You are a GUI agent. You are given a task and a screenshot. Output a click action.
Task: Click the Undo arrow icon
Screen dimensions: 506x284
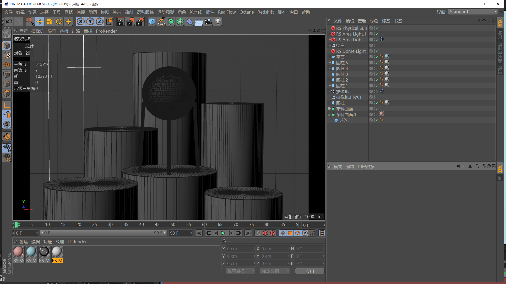(9, 21)
